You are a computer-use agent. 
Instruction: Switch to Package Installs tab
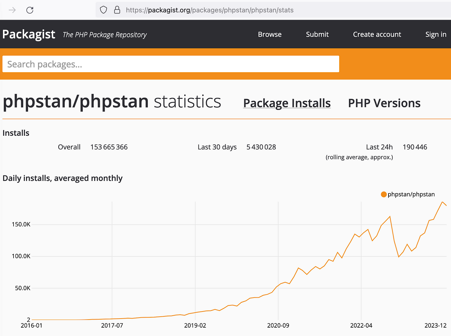pyautogui.click(x=287, y=103)
